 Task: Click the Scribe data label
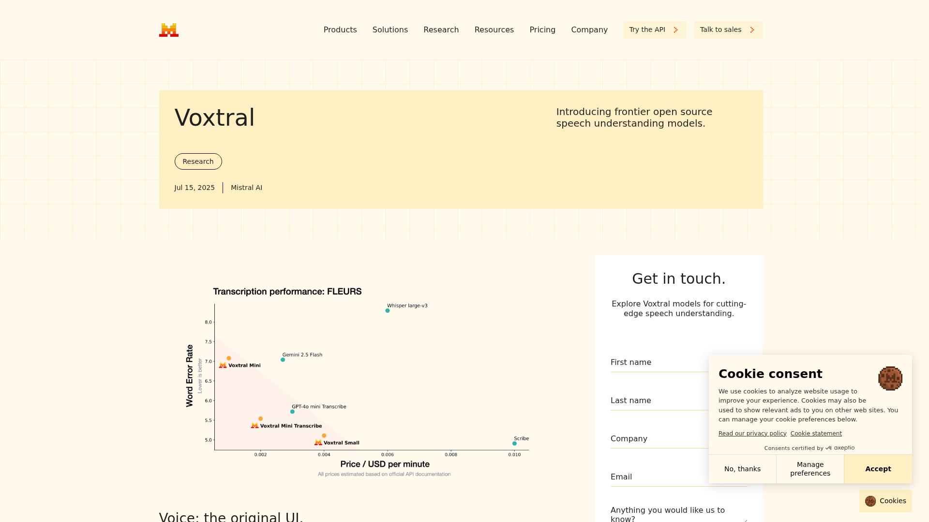[521, 438]
